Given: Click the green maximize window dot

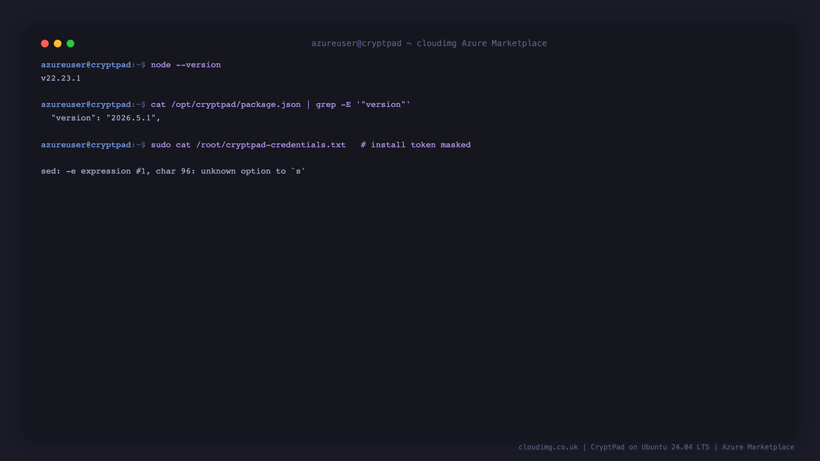Looking at the screenshot, I should [70, 44].
